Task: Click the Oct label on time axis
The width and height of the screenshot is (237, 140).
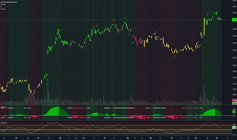Action: click(172, 138)
